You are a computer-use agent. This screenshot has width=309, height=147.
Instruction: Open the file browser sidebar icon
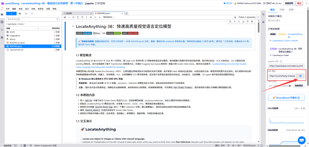point(2,14)
